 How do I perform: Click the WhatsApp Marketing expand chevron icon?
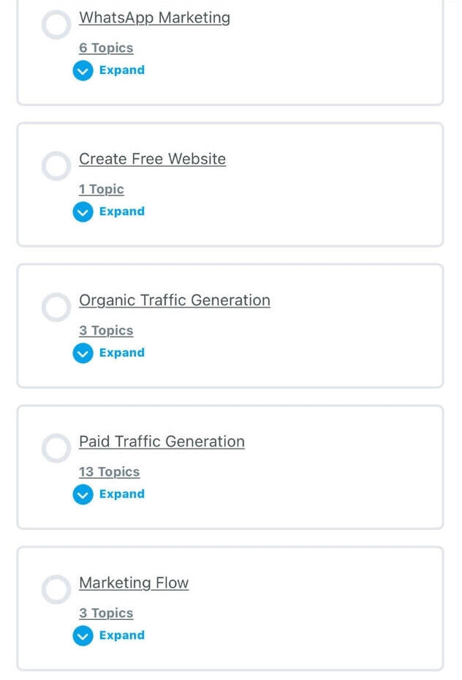click(83, 71)
